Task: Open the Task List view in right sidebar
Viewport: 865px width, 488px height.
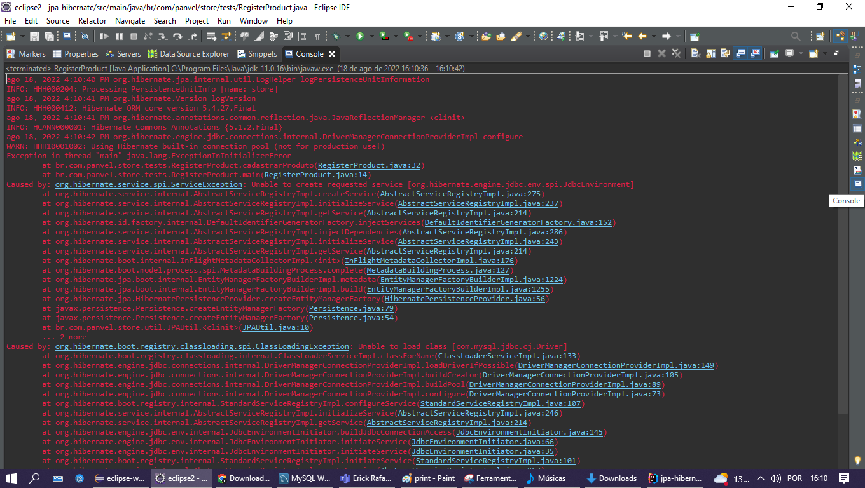Action: [x=857, y=84]
